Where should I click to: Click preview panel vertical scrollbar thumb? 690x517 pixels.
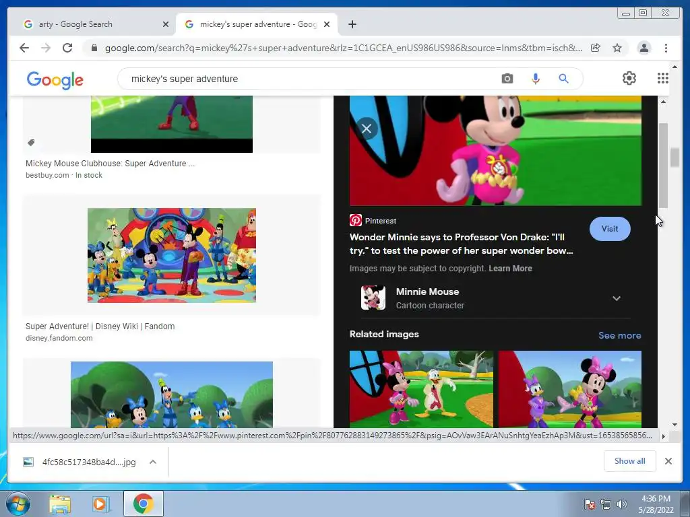click(x=663, y=166)
